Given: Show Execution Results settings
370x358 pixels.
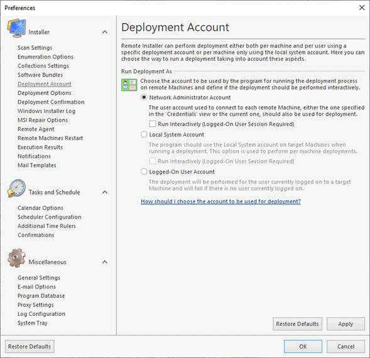Looking at the screenshot, I should point(40,147).
